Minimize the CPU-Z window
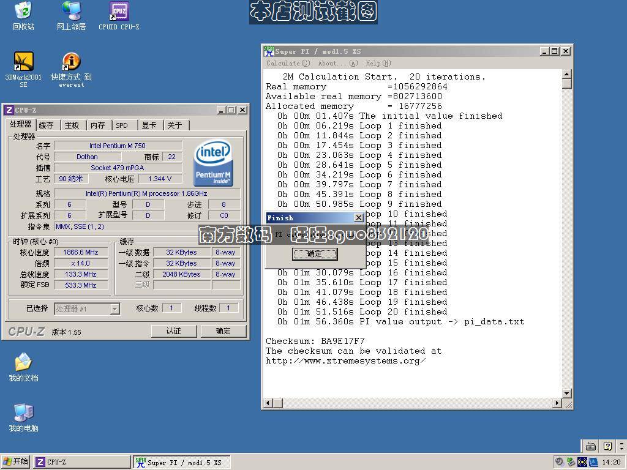The width and height of the screenshot is (627, 470). coord(222,110)
